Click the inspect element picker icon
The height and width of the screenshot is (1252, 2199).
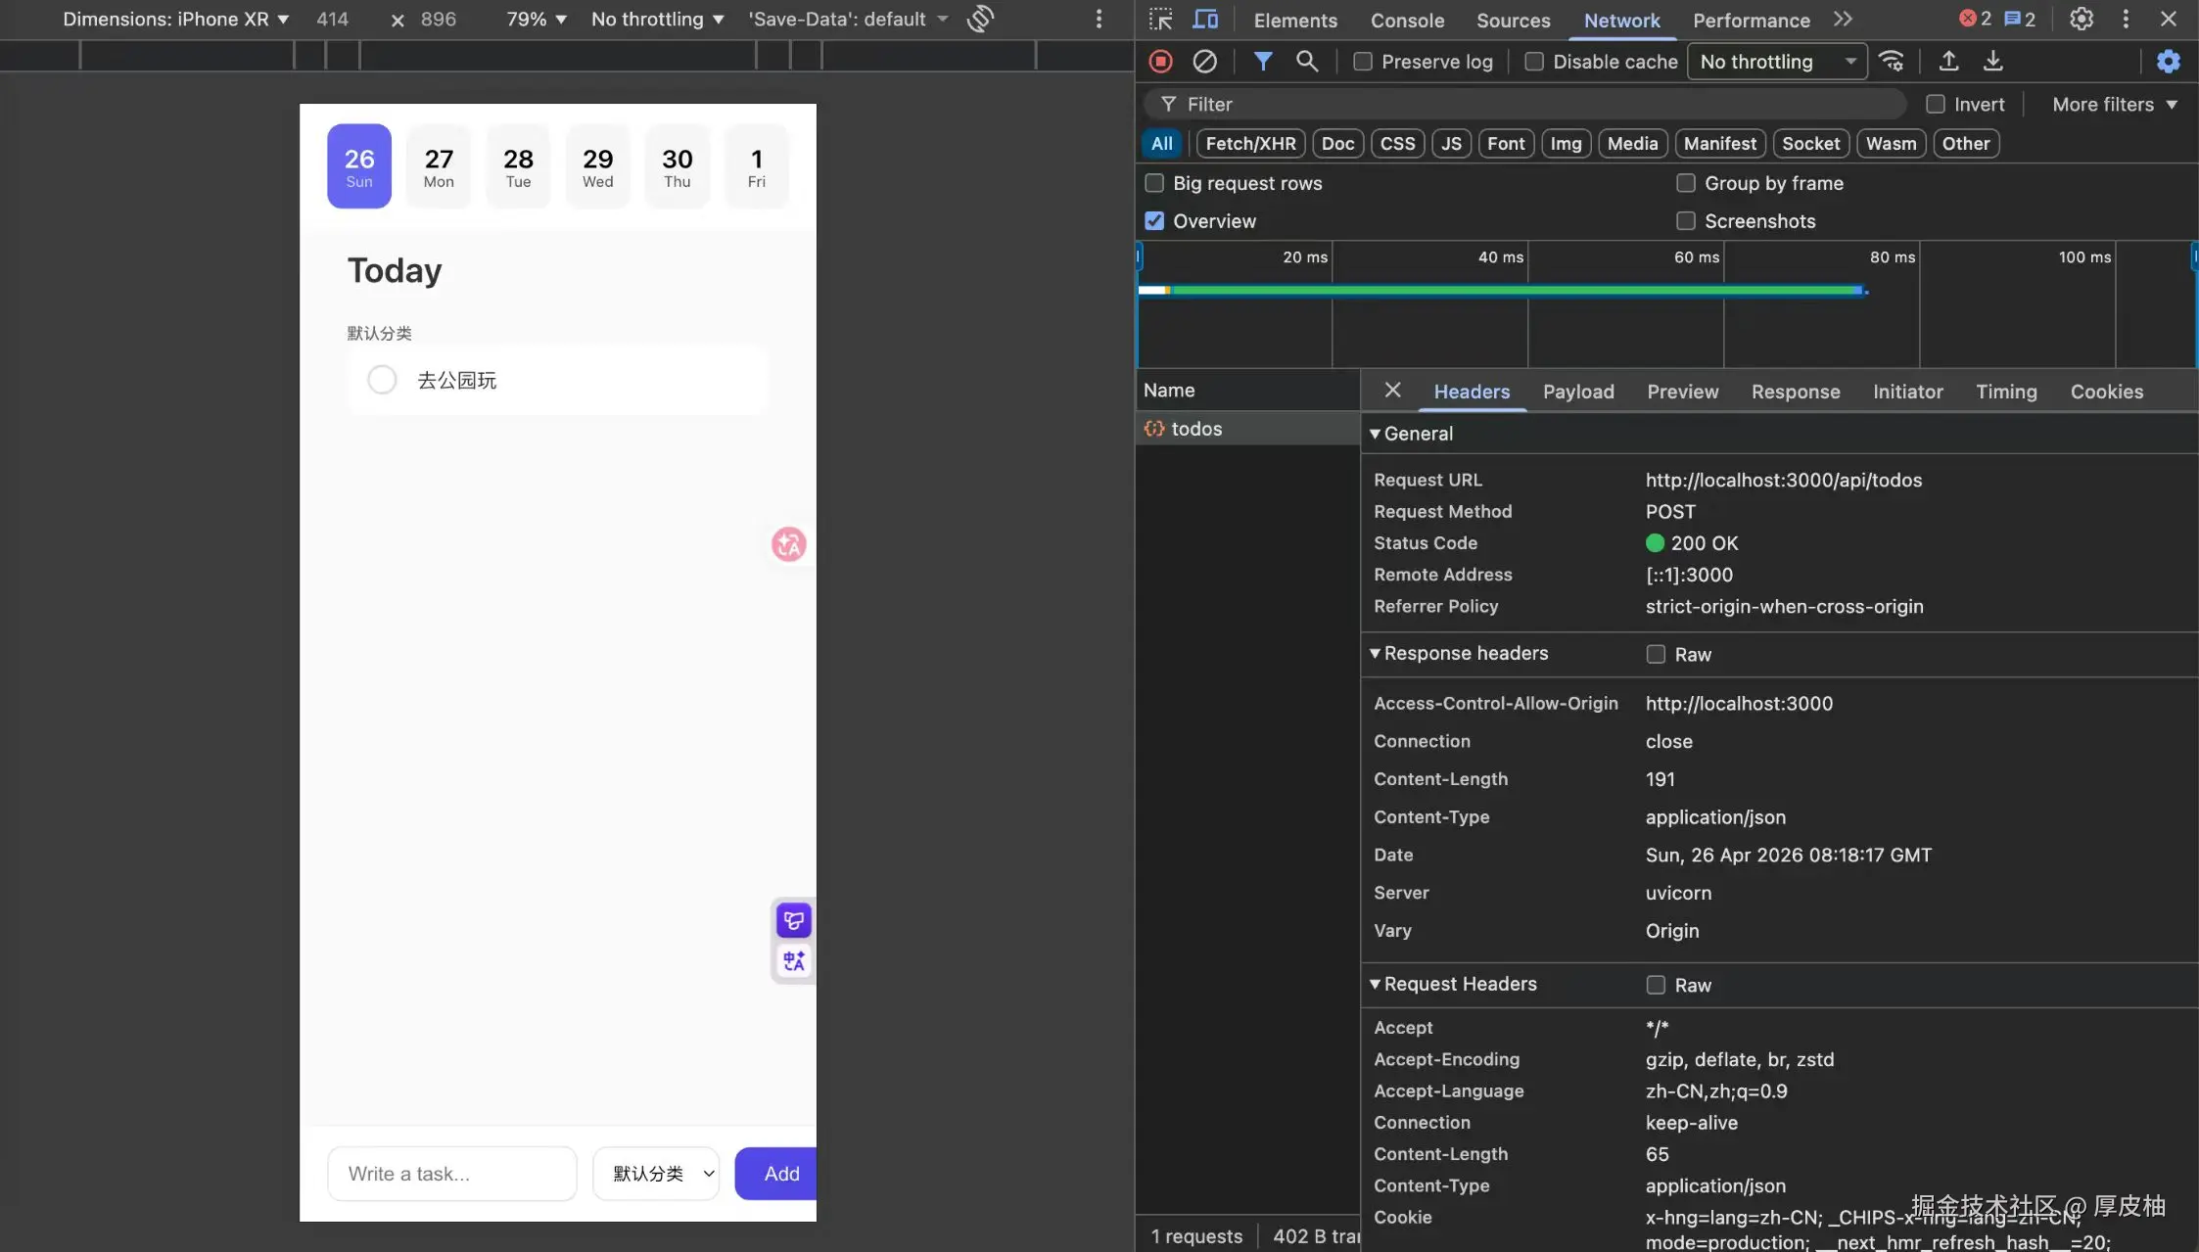coord(1160,20)
